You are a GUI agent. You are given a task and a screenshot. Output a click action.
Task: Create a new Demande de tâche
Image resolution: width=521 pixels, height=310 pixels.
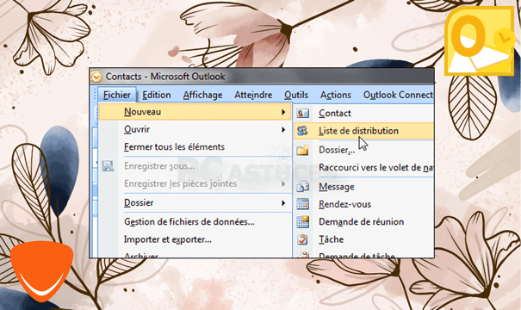pyautogui.click(x=364, y=255)
